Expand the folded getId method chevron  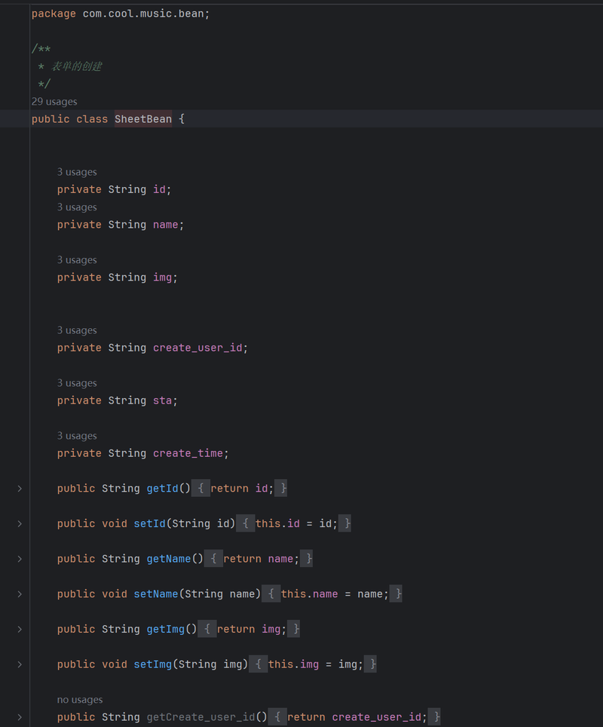coord(20,489)
